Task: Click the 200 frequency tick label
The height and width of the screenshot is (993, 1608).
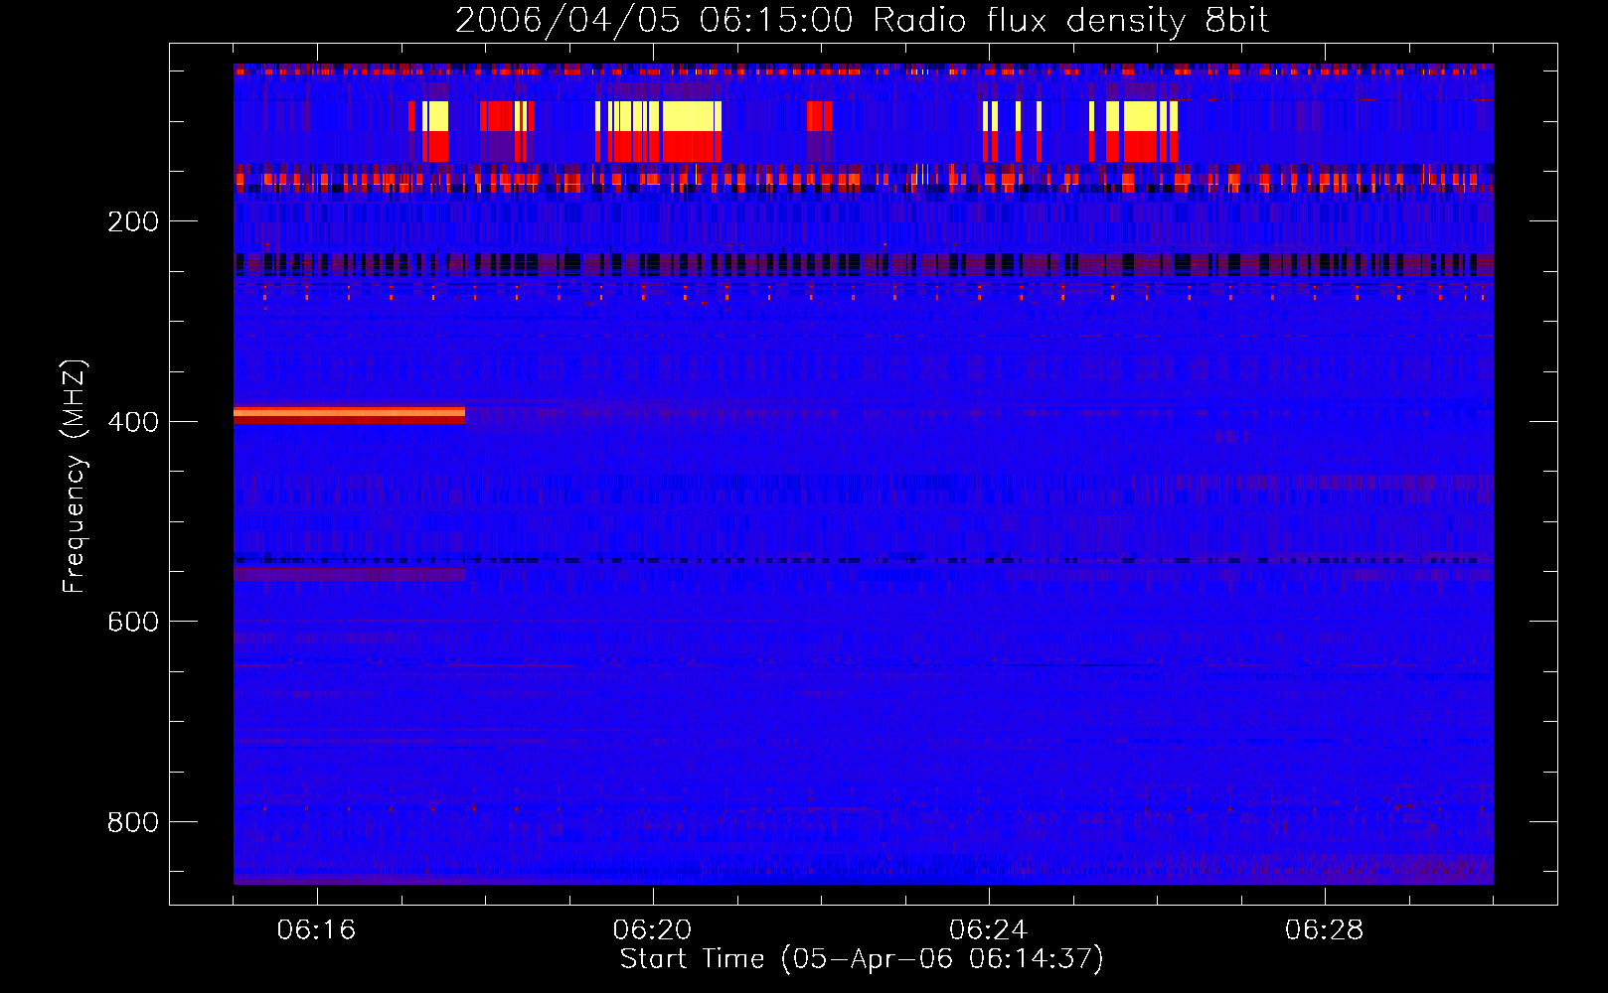Action: click(133, 221)
